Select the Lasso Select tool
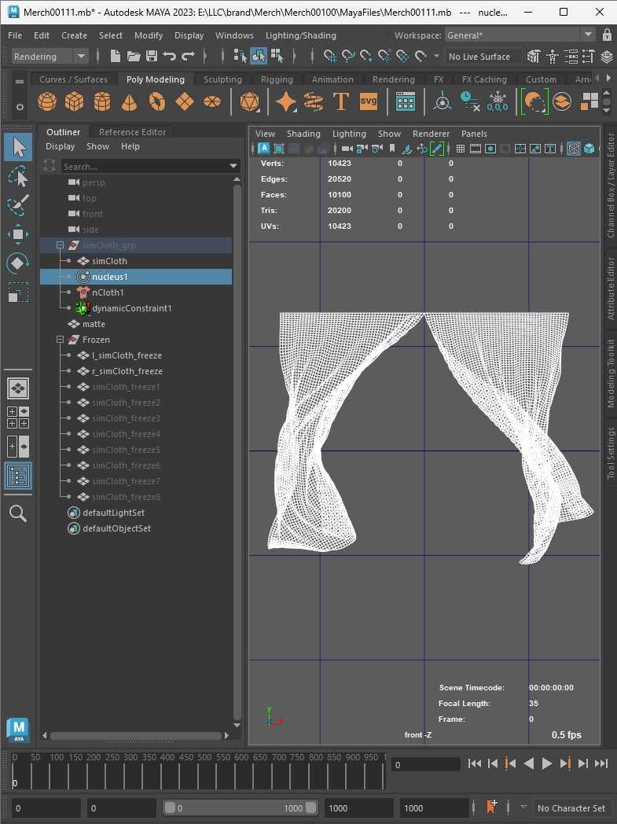This screenshot has height=824, width=617. point(18,177)
